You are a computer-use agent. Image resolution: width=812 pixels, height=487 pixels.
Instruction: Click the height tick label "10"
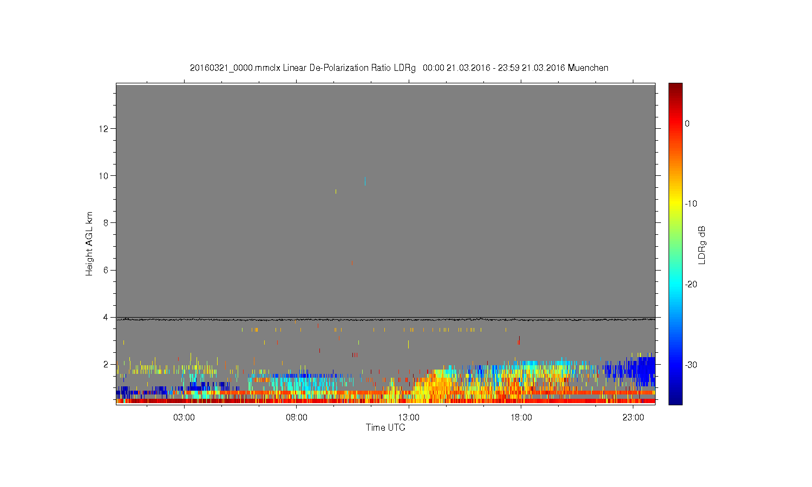click(x=104, y=175)
